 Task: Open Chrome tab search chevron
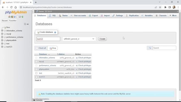tap(160, 2)
